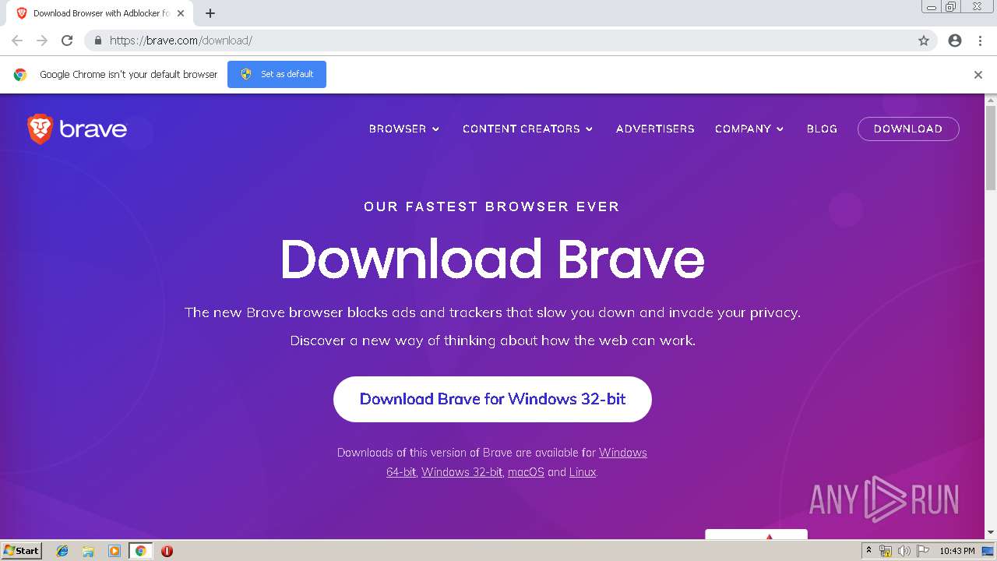Click the scrollbar up arrow
Screen dimensions: 997x561
(x=991, y=100)
